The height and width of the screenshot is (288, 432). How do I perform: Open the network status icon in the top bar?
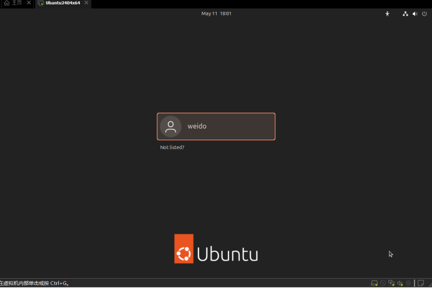(405, 14)
